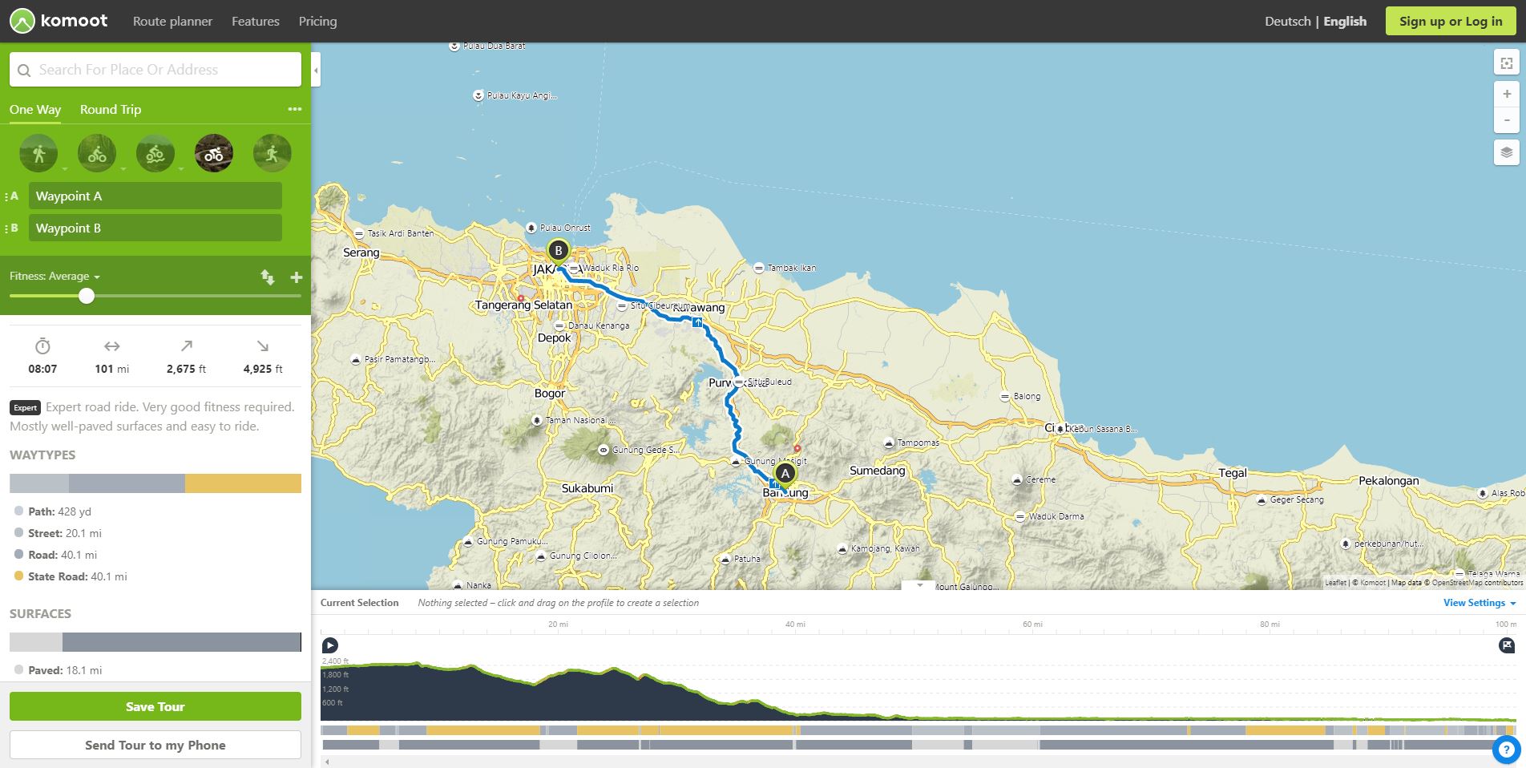Viewport: 1526px width, 768px height.
Task: Click the fitness level slider handle
Action: click(87, 296)
